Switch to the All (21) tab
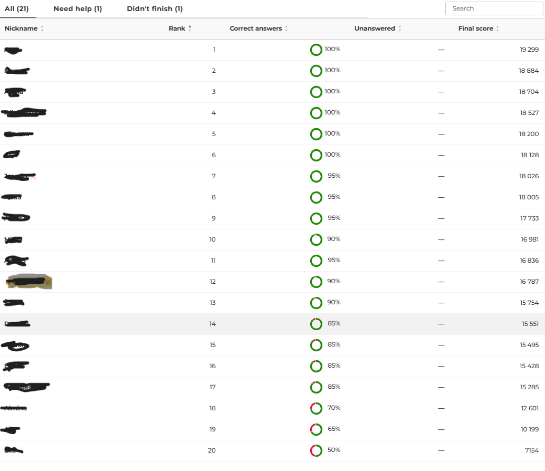This screenshot has width=545, height=471. coord(17,8)
